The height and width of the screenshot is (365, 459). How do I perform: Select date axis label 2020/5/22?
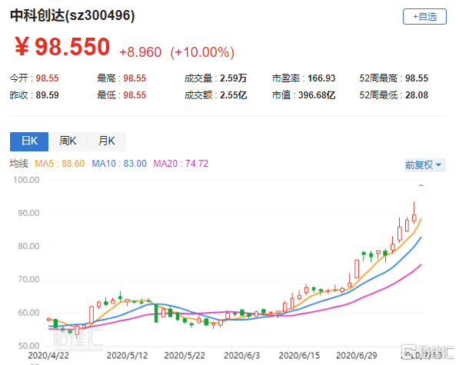(x=185, y=356)
